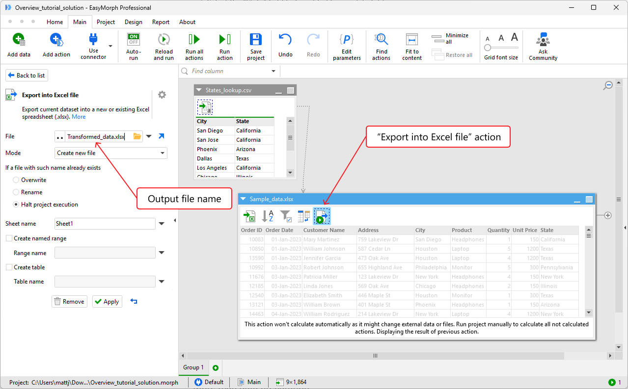Select the Lookup action icon in Sample_data.xlsx
628x389 pixels.
point(304,216)
